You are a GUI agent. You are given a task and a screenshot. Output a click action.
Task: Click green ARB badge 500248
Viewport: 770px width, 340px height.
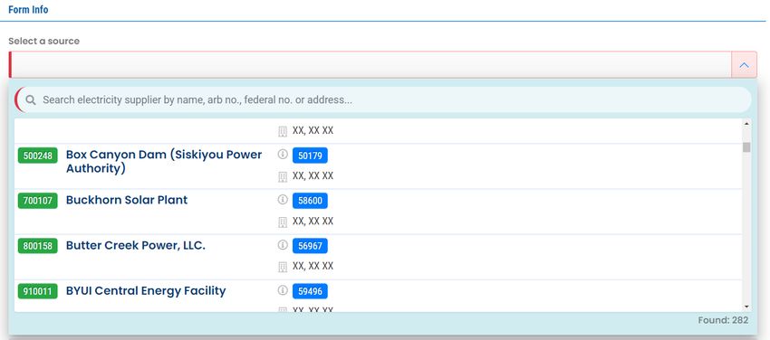pyautogui.click(x=38, y=156)
